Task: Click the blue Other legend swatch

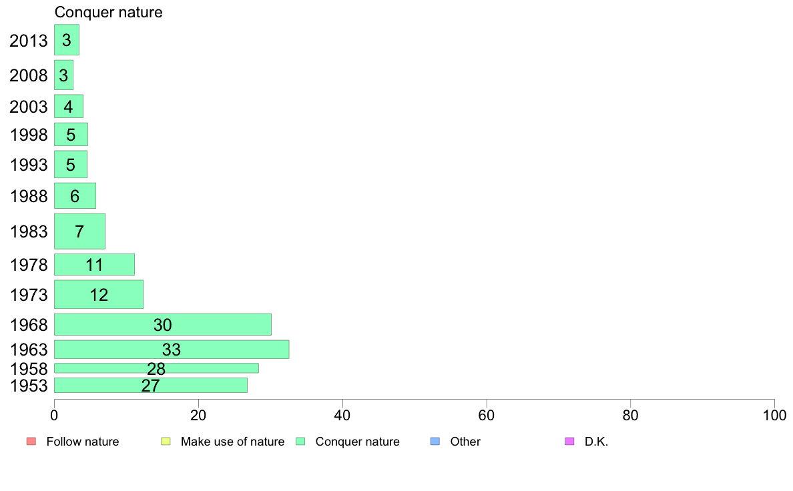Action: pyautogui.click(x=435, y=442)
